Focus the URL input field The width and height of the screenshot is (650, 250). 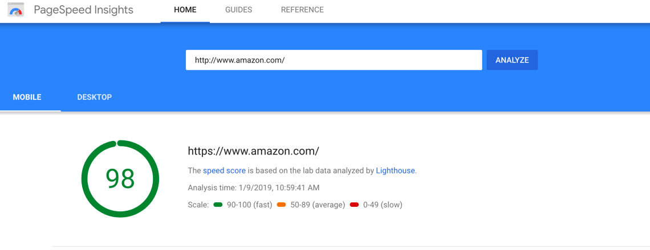tap(334, 60)
